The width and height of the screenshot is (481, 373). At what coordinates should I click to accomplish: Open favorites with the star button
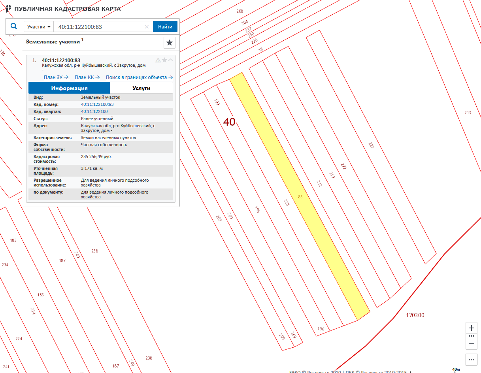tap(170, 42)
